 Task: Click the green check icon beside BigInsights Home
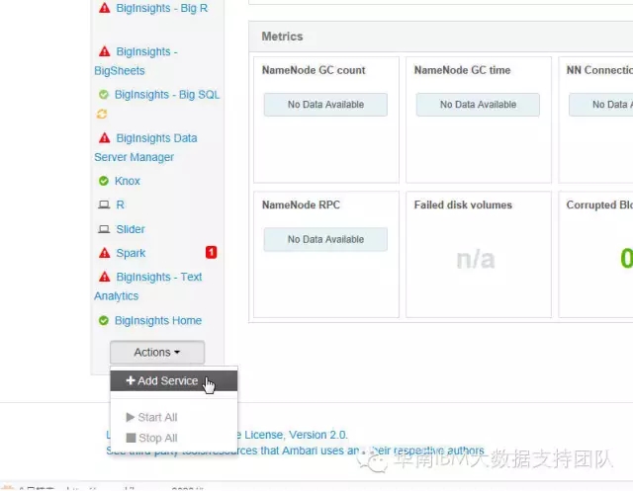104,320
